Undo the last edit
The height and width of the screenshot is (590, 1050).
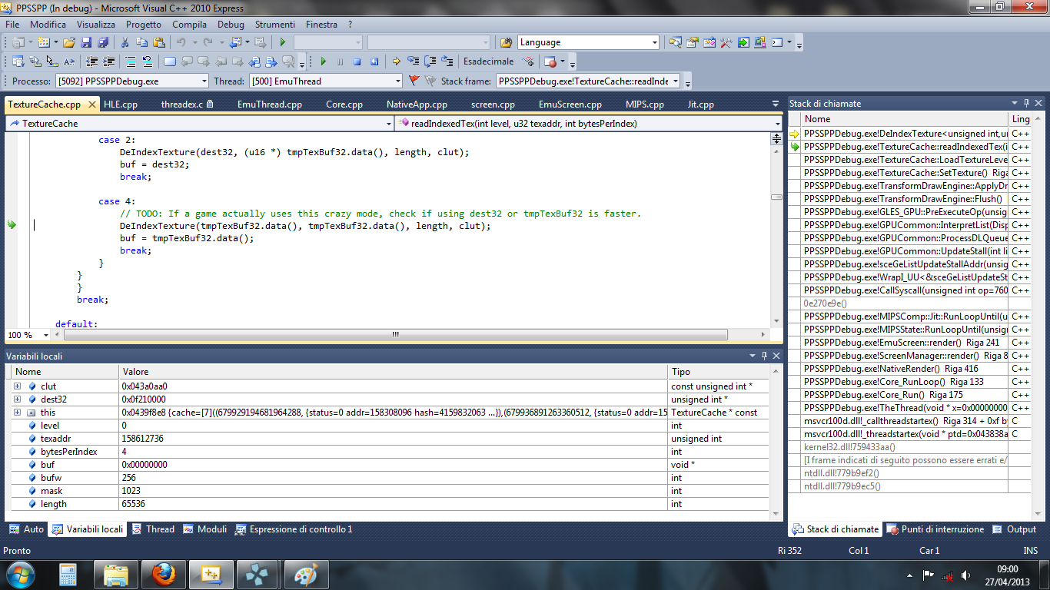pyautogui.click(x=181, y=42)
